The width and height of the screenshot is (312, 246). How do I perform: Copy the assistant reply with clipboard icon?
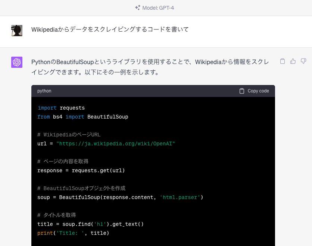point(283,61)
